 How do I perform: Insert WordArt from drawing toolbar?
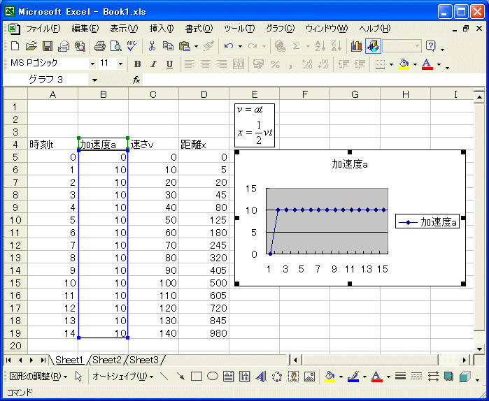point(261,377)
